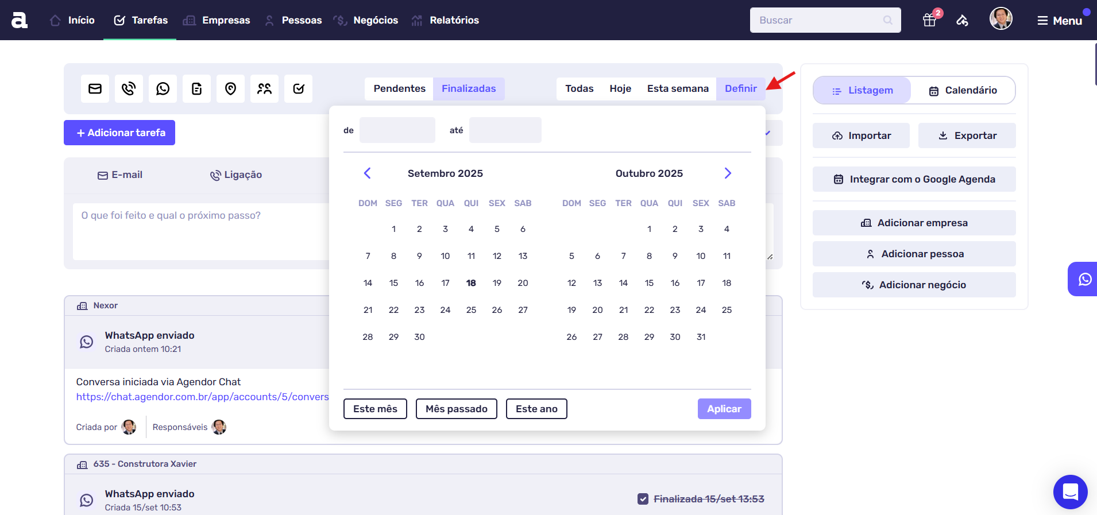Click the WhatsApp task filter icon
This screenshot has width=1097, height=515.
[163, 88]
